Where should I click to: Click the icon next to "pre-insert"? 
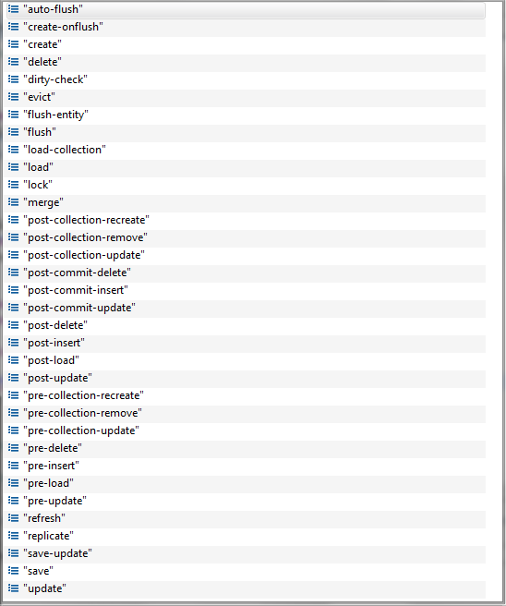coord(14,466)
